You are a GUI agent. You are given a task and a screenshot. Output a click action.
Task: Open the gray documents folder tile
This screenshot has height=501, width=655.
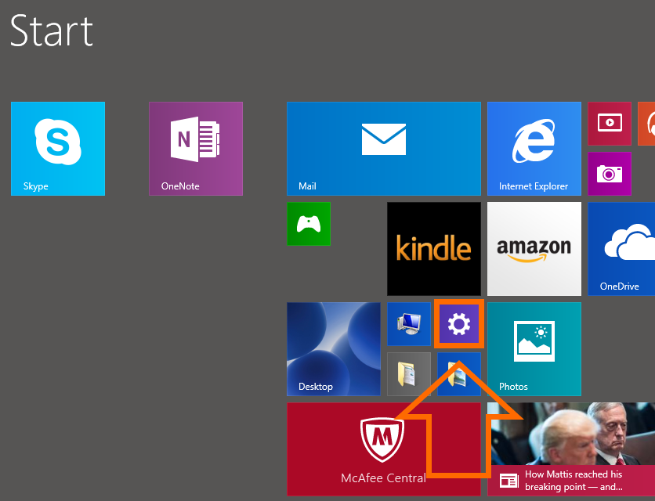[x=409, y=374]
